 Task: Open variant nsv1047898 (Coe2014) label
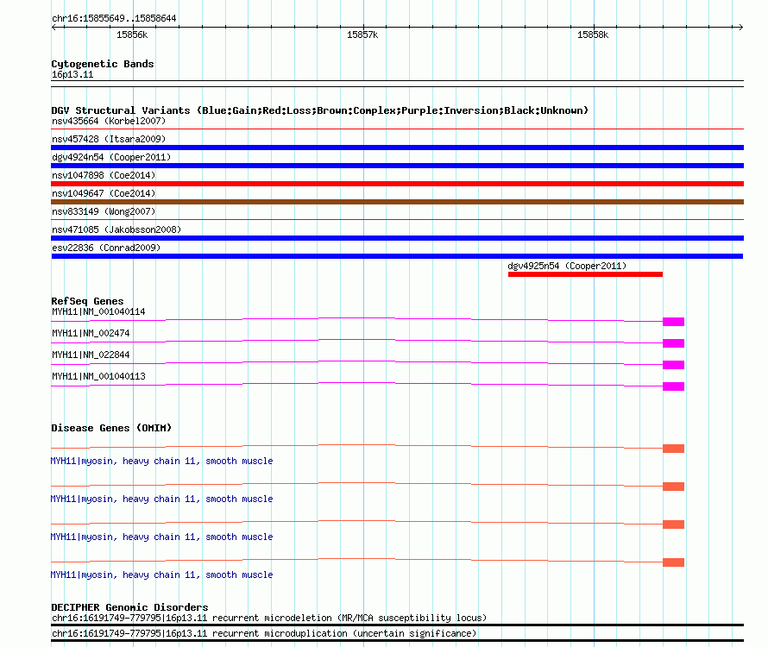point(104,175)
